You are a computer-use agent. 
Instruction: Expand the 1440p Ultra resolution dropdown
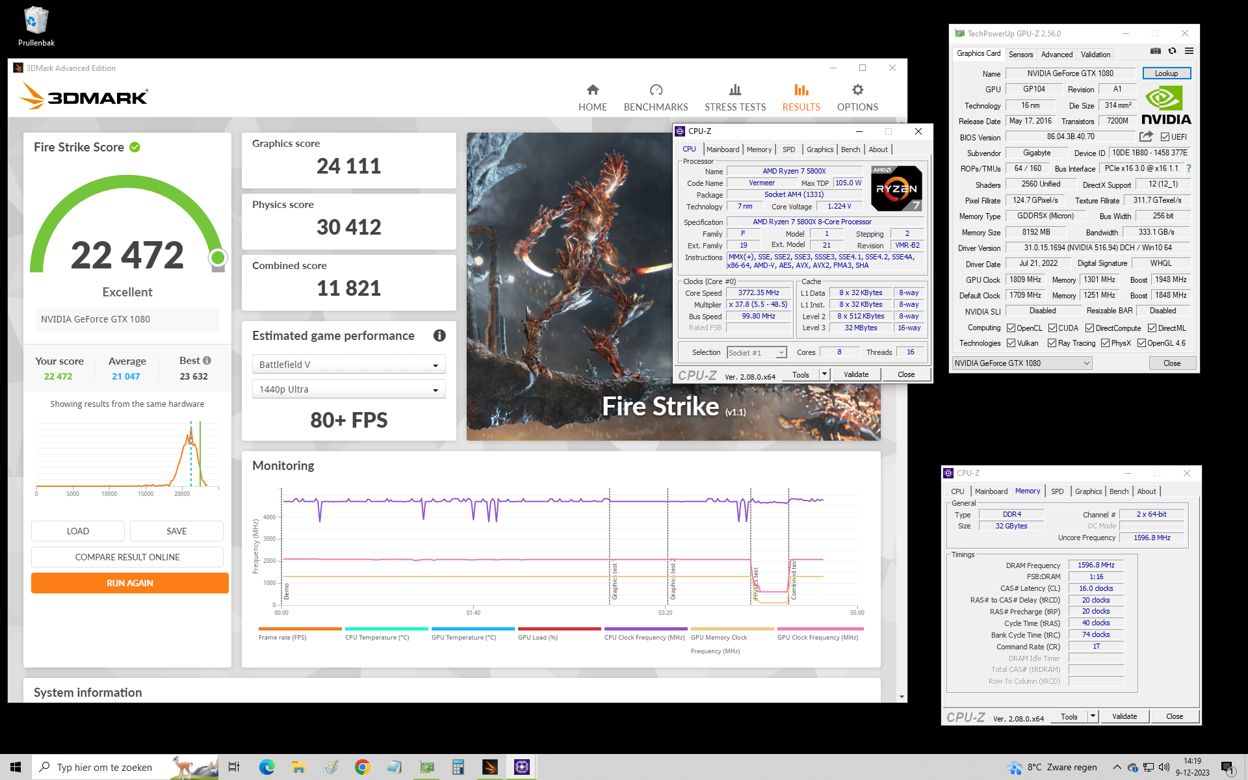[x=348, y=389]
